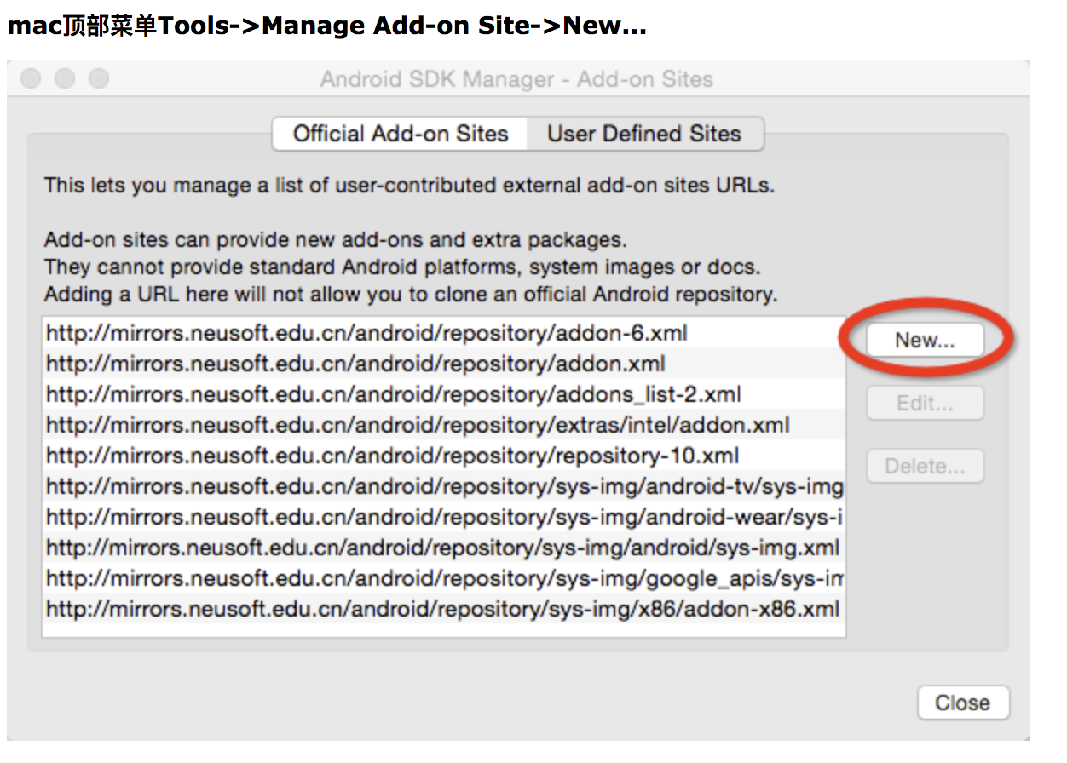
Task: Select the extras/intel/addon.xml URL row
Action: [443, 425]
